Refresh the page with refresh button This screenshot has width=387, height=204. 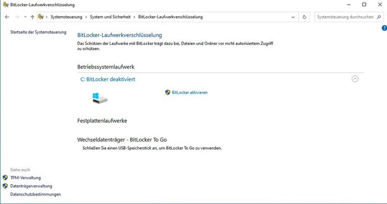coord(304,17)
